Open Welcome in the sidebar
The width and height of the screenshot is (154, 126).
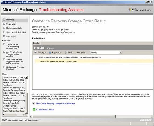click(x=10, y=20)
